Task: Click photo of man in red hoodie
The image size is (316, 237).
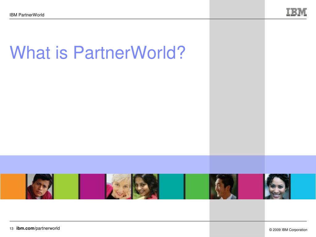Action: [40, 187]
